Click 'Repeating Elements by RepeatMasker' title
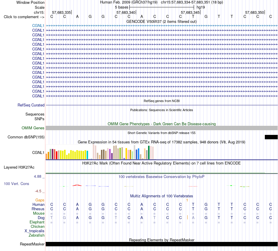 click(162, 240)
